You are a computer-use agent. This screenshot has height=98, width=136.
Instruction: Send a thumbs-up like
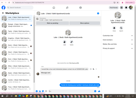tap(99, 91)
